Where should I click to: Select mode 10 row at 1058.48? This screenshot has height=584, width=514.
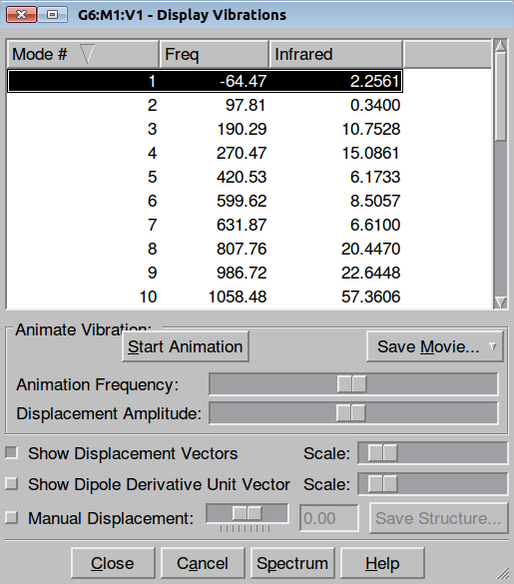(x=205, y=296)
